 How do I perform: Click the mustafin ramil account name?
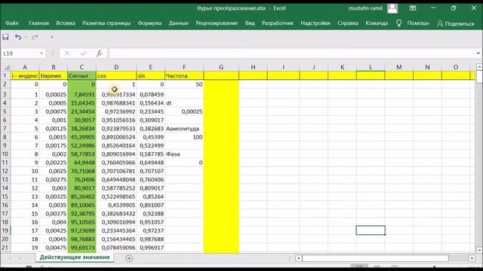coord(365,8)
